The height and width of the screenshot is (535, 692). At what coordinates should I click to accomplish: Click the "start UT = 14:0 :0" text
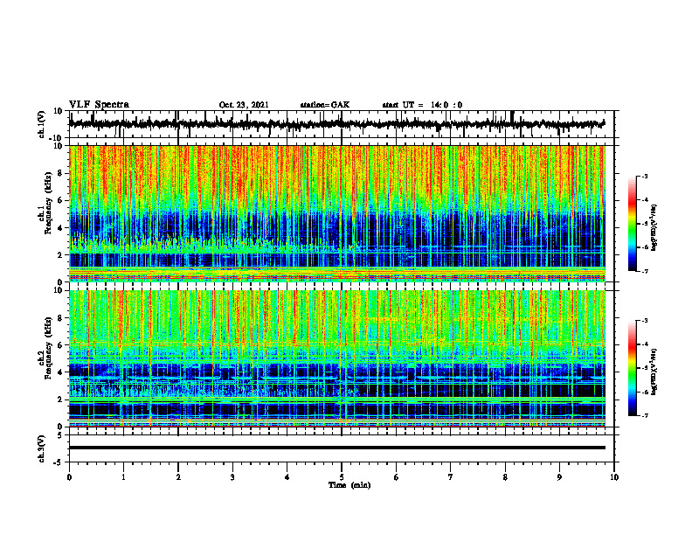click(422, 105)
